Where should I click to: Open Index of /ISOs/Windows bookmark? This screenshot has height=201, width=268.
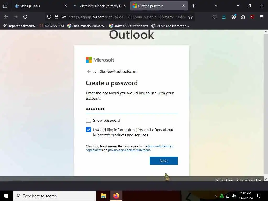coord(129,26)
